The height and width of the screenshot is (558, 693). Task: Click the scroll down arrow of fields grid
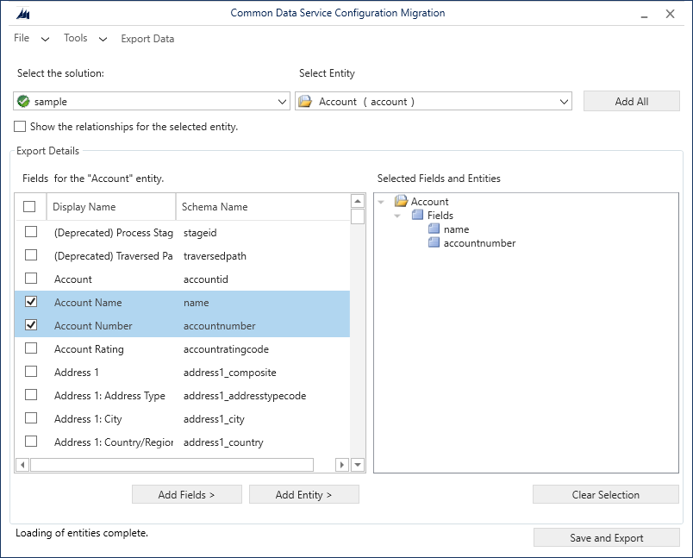point(358,465)
